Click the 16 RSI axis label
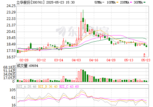The height and width of the screenshot is (107, 153). point(14,105)
